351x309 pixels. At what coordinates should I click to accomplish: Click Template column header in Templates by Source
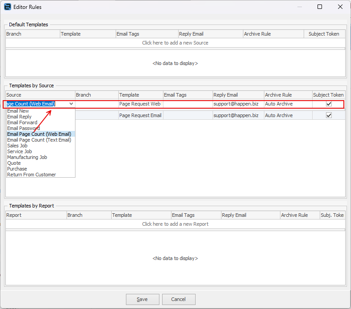point(141,95)
